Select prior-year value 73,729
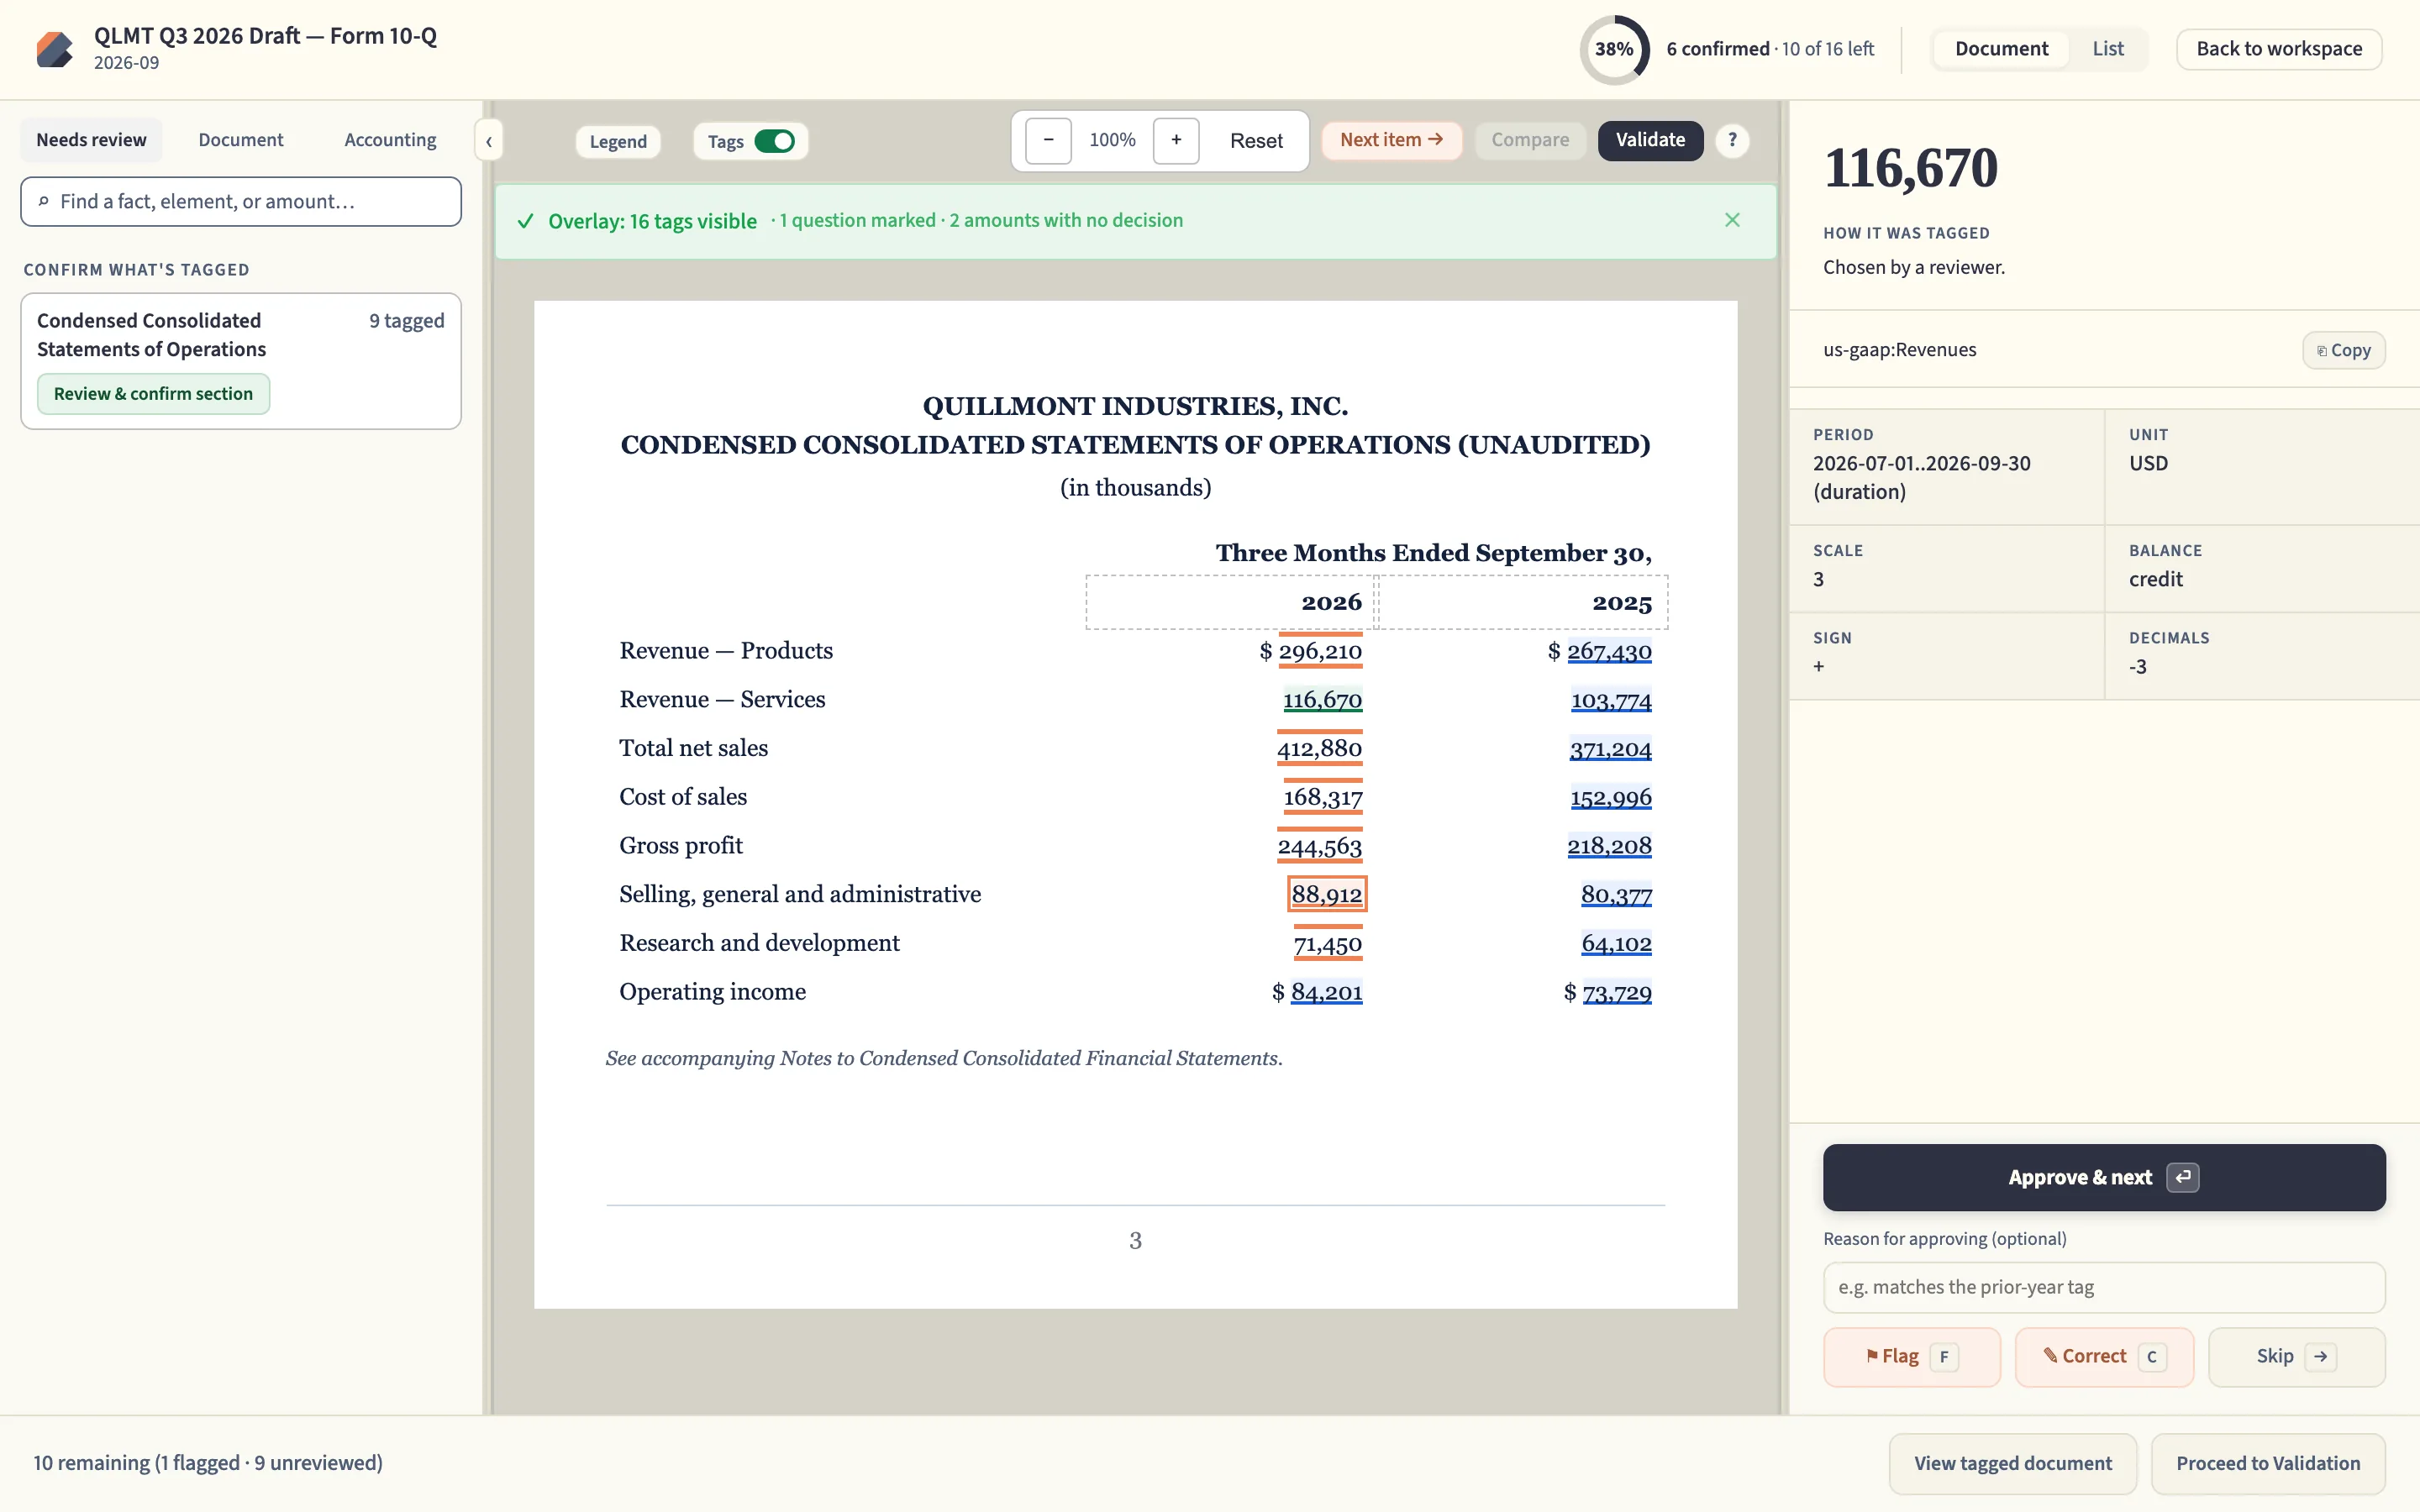Viewport: 2420px width, 1512px height. (1617, 992)
